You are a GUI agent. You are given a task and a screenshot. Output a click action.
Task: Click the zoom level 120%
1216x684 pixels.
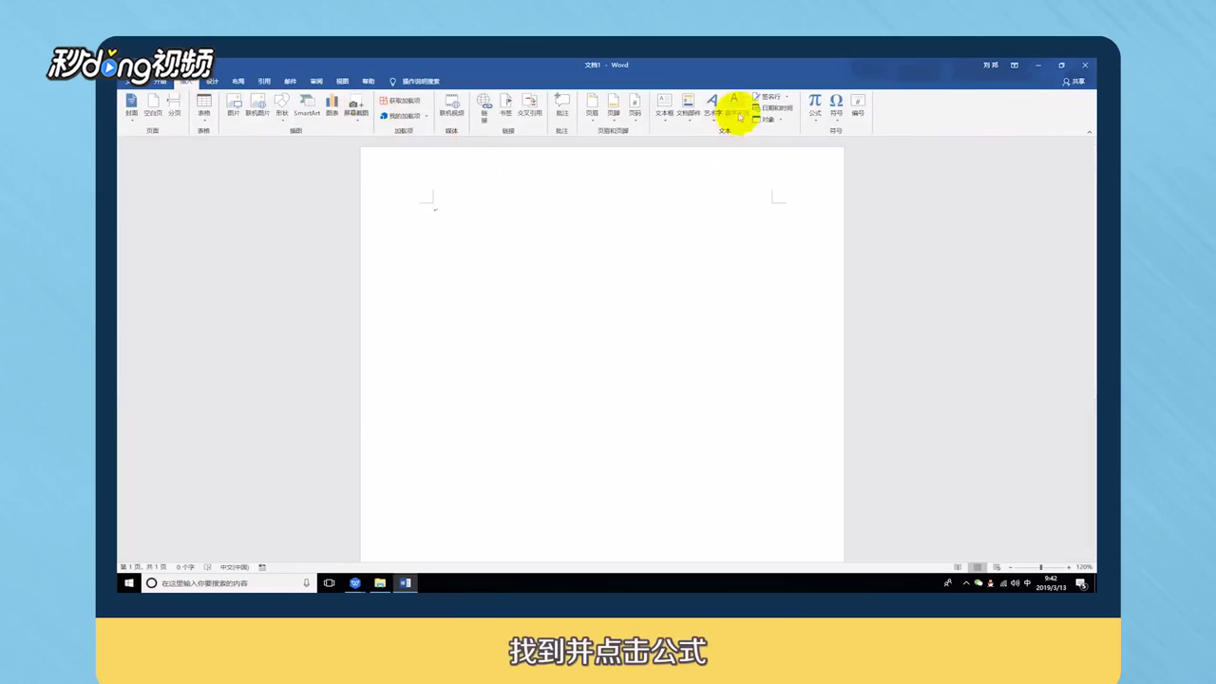pos(1084,567)
